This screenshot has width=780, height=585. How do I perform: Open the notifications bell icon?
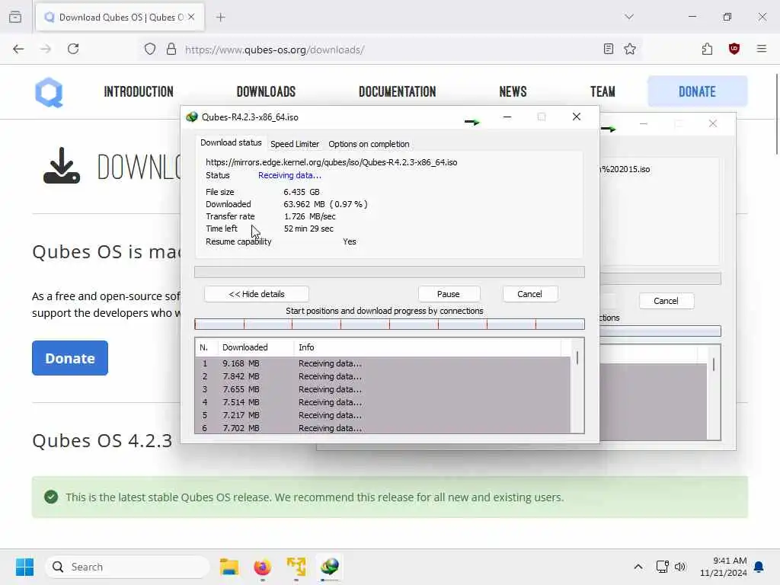(x=759, y=567)
